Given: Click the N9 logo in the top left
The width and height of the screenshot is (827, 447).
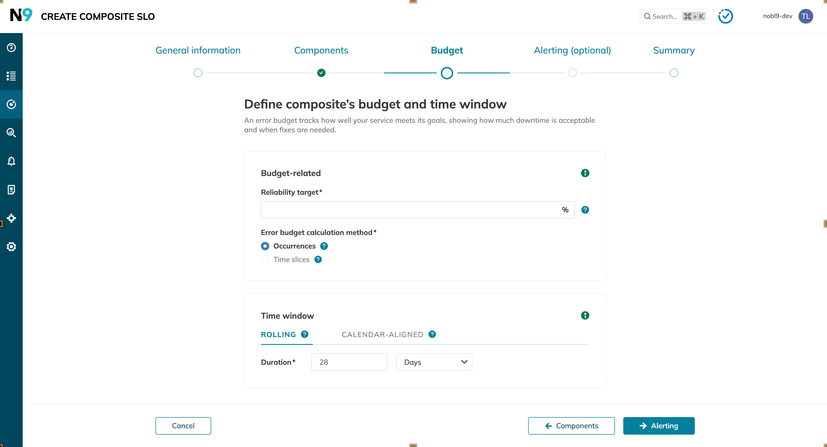Looking at the screenshot, I should point(21,16).
